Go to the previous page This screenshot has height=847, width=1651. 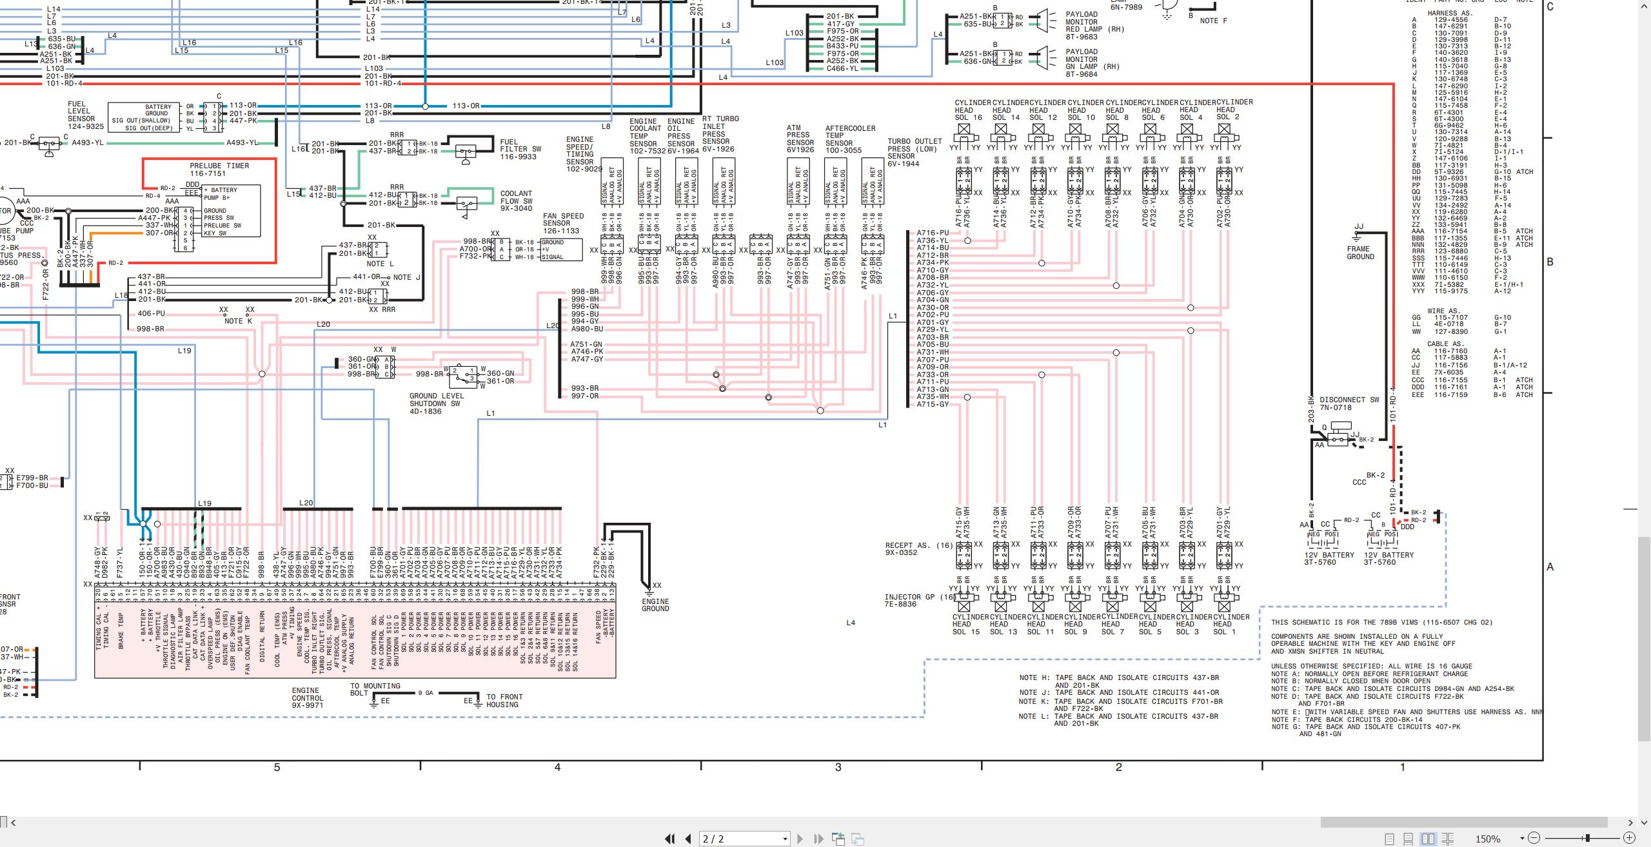(x=688, y=839)
